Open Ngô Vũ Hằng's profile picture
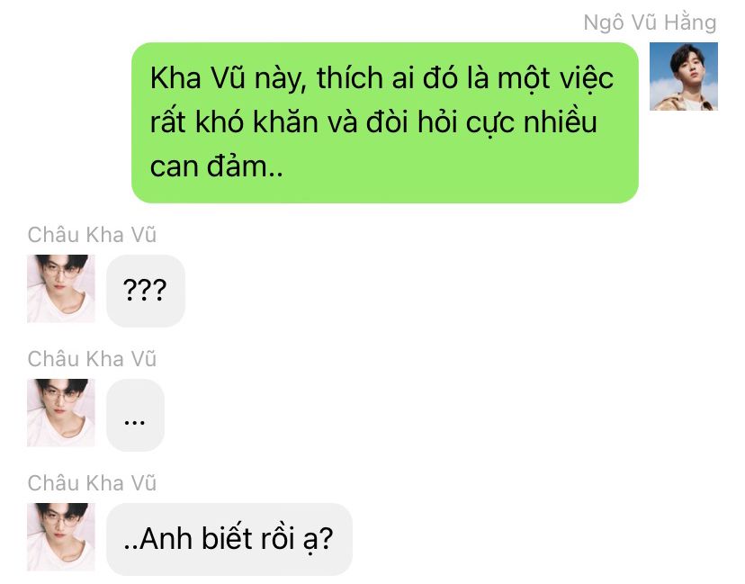The image size is (745, 584). coord(683,76)
